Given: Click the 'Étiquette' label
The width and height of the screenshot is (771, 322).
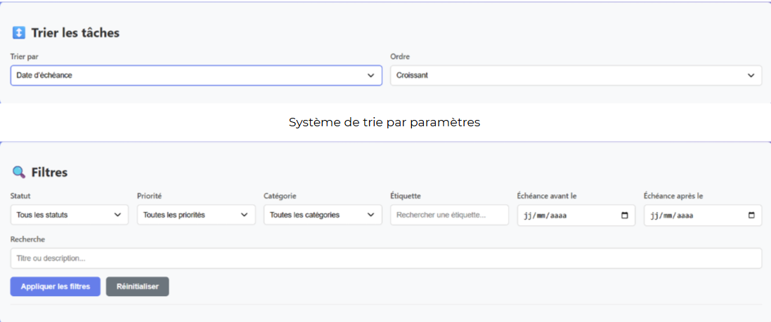Looking at the screenshot, I should coord(406,196).
